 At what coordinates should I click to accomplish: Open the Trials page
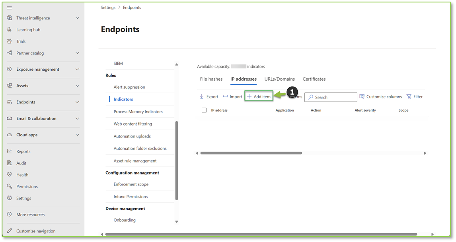point(20,41)
